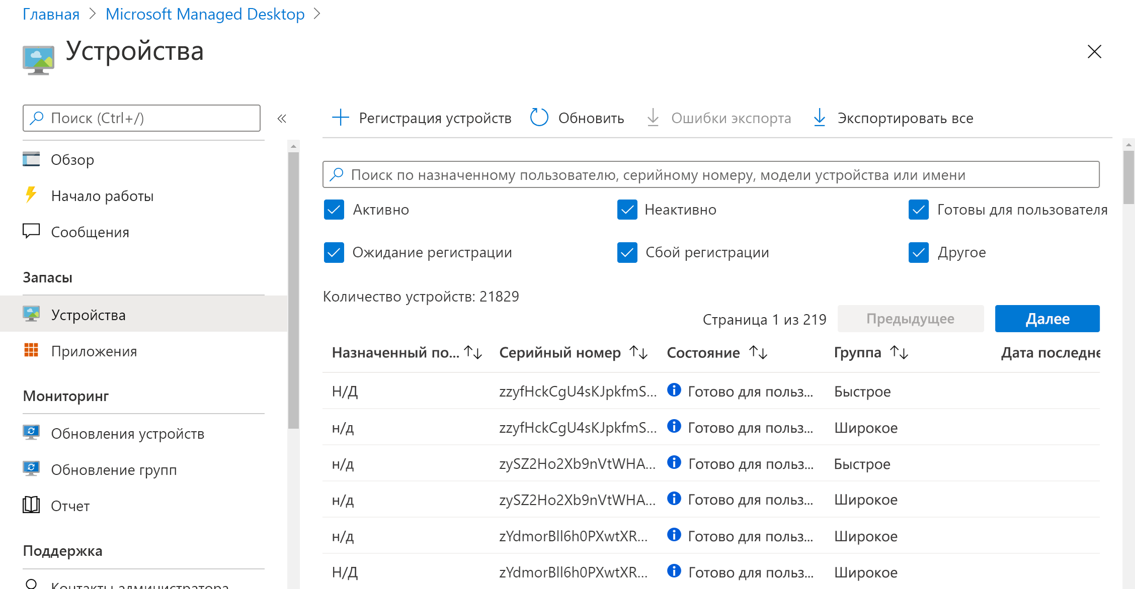Click the plus icon for Регистрация устройств

tap(341, 118)
